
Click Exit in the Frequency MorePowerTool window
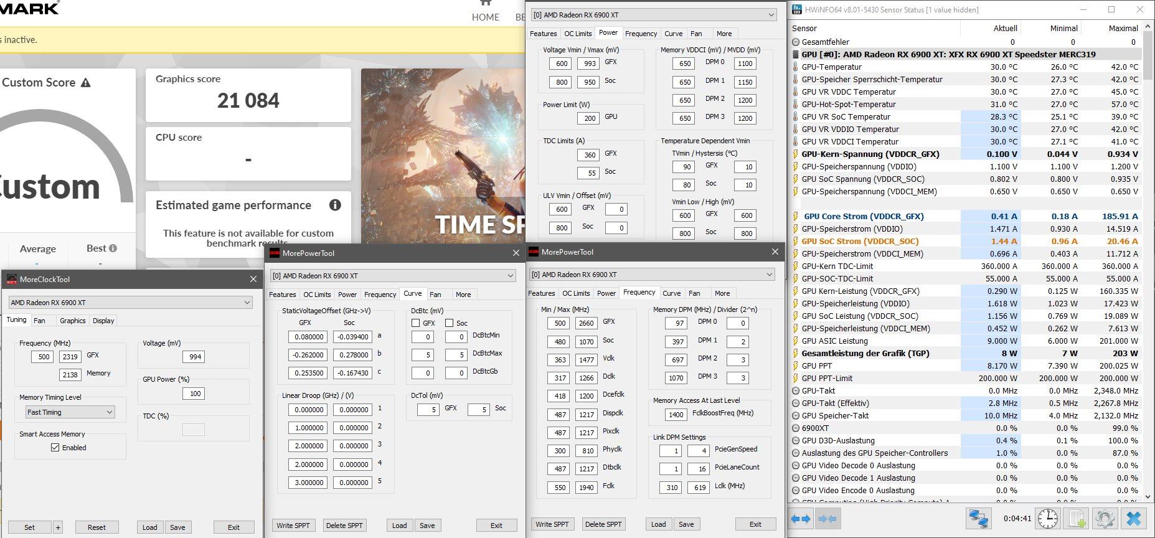(x=755, y=524)
